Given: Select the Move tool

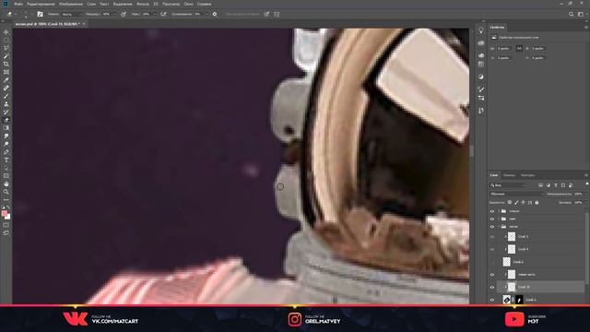Looking at the screenshot, I should (x=6, y=32).
